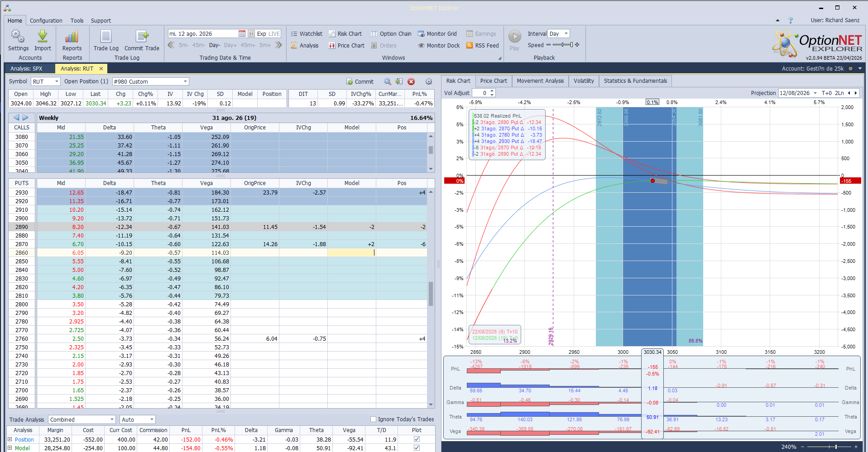
Task: Decrease playback speed with minus icon
Action: point(548,45)
